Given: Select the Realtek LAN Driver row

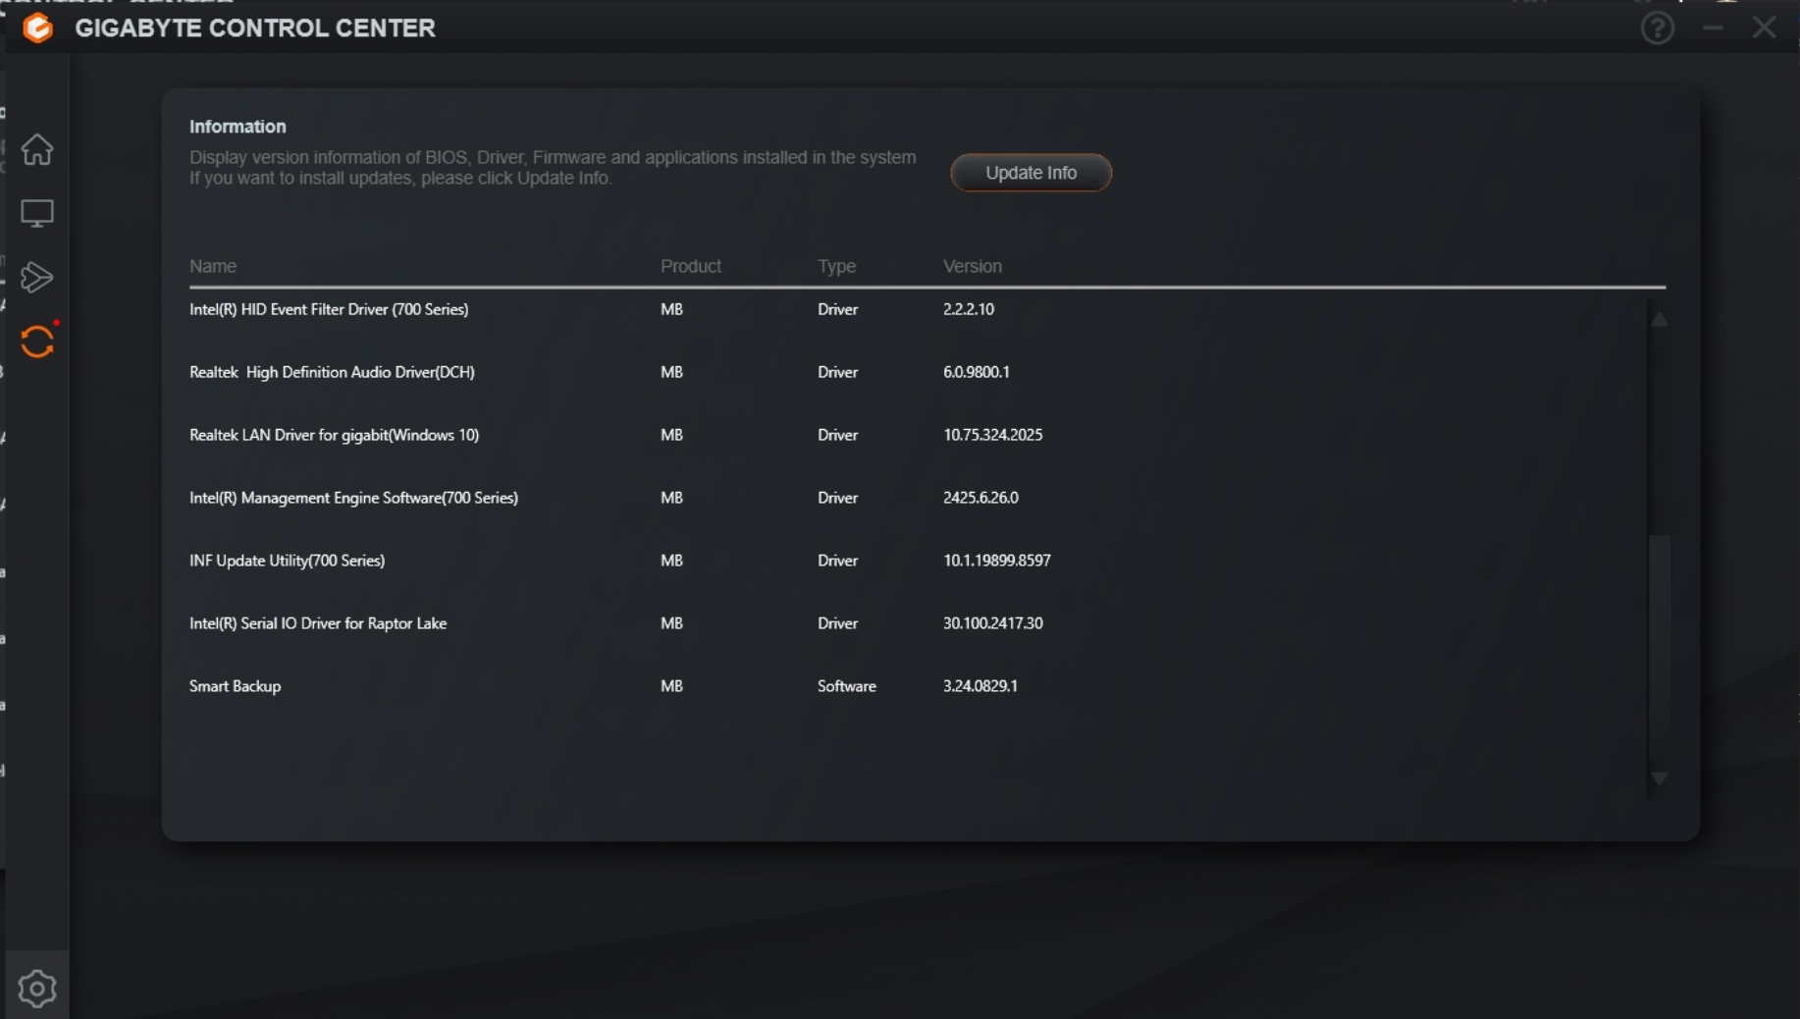Looking at the screenshot, I should [x=334, y=435].
